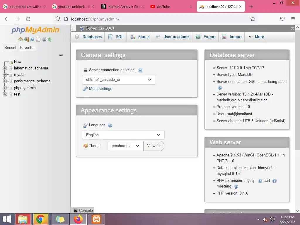Show hidden system tray icons
Image resolution: width=300 pixels, height=225 pixels.
(x=258, y=219)
